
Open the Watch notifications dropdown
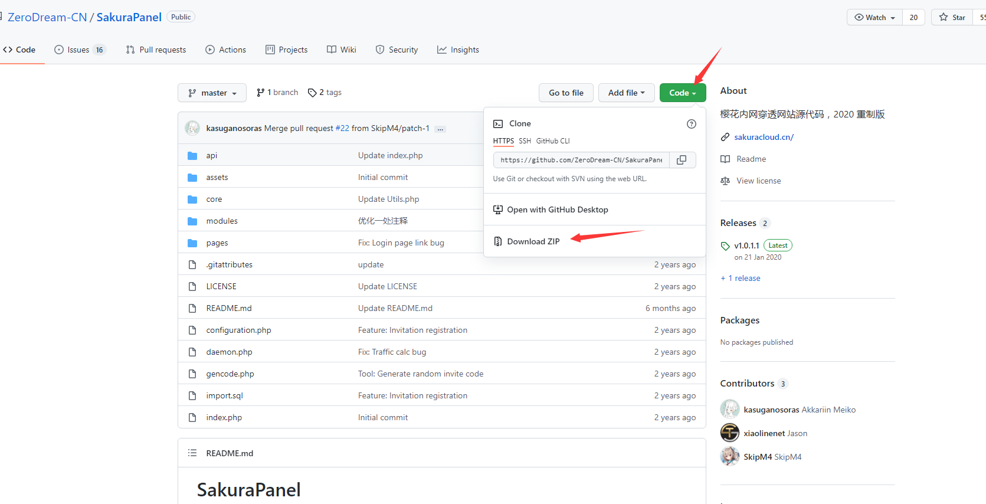pos(874,17)
